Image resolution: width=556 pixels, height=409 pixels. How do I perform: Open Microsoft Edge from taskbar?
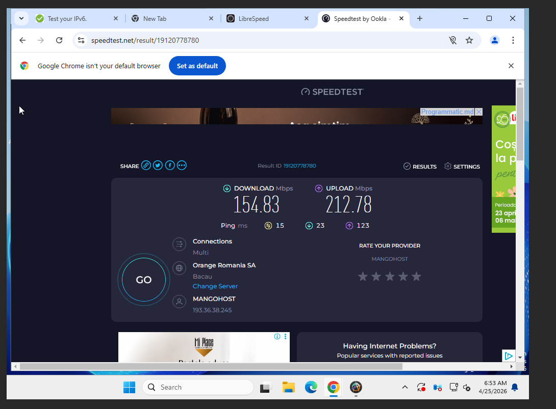(x=311, y=388)
